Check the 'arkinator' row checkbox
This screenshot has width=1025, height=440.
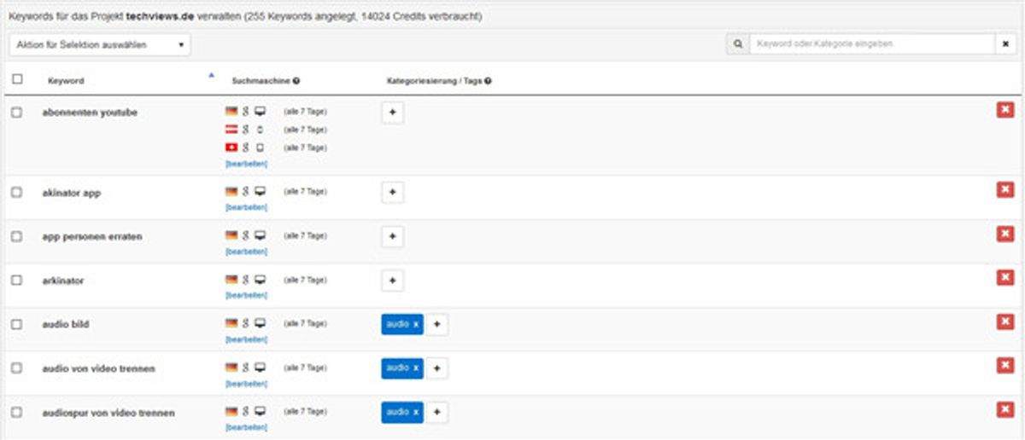[16, 280]
